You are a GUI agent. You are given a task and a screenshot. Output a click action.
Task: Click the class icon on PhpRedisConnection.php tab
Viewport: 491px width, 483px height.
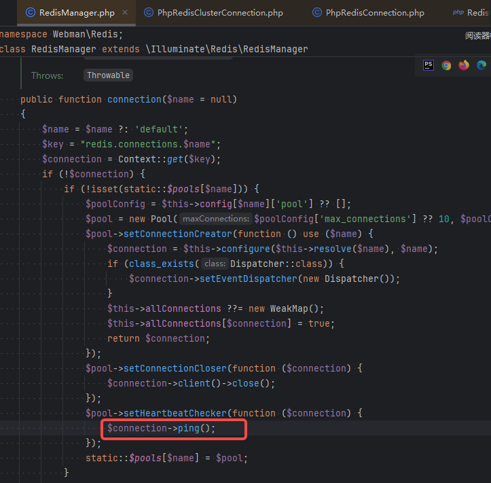click(317, 12)
